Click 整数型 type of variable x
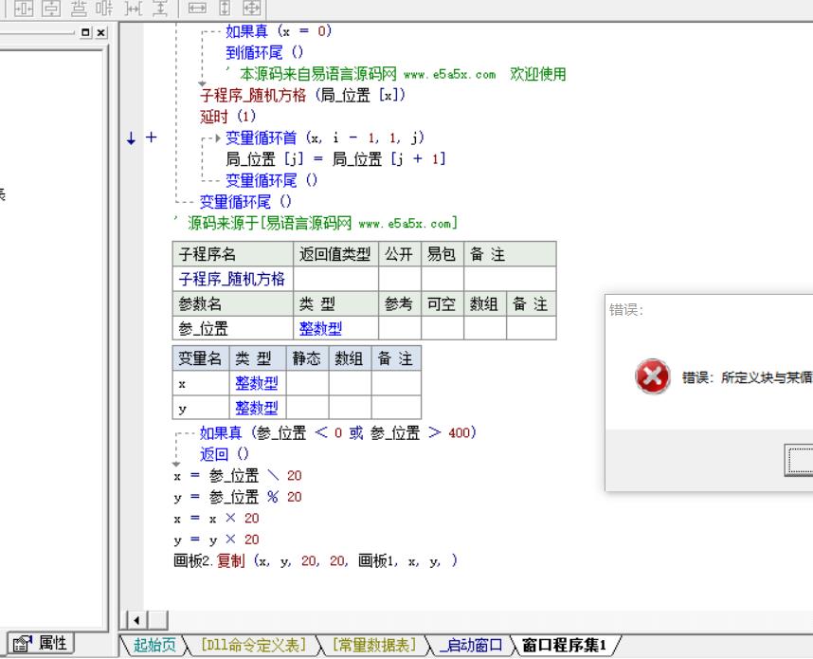This screenshot has width=813, height=659. [x=257, y=383]
